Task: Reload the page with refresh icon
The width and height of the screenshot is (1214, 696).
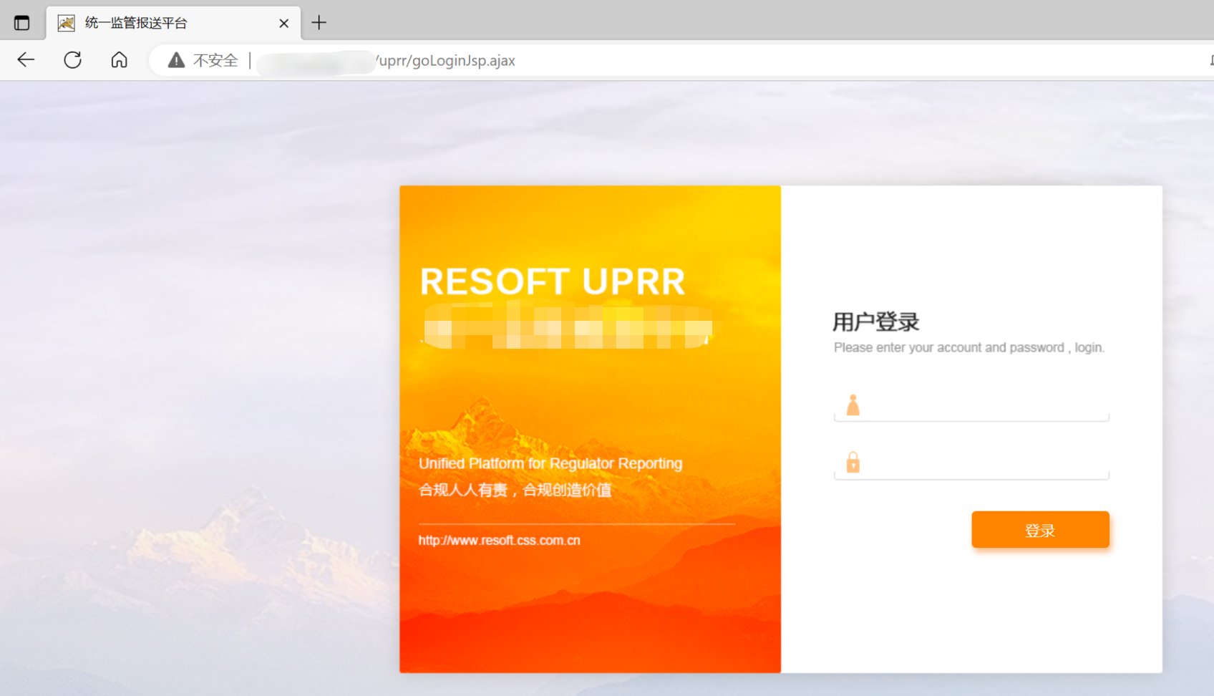Action: pyautogui.click(x=72, y=60)
